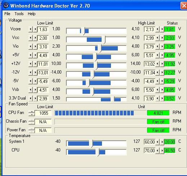
Task: Click the +12V low limit field 11,01
Action: pyautogui.click(x=43, y=64)
